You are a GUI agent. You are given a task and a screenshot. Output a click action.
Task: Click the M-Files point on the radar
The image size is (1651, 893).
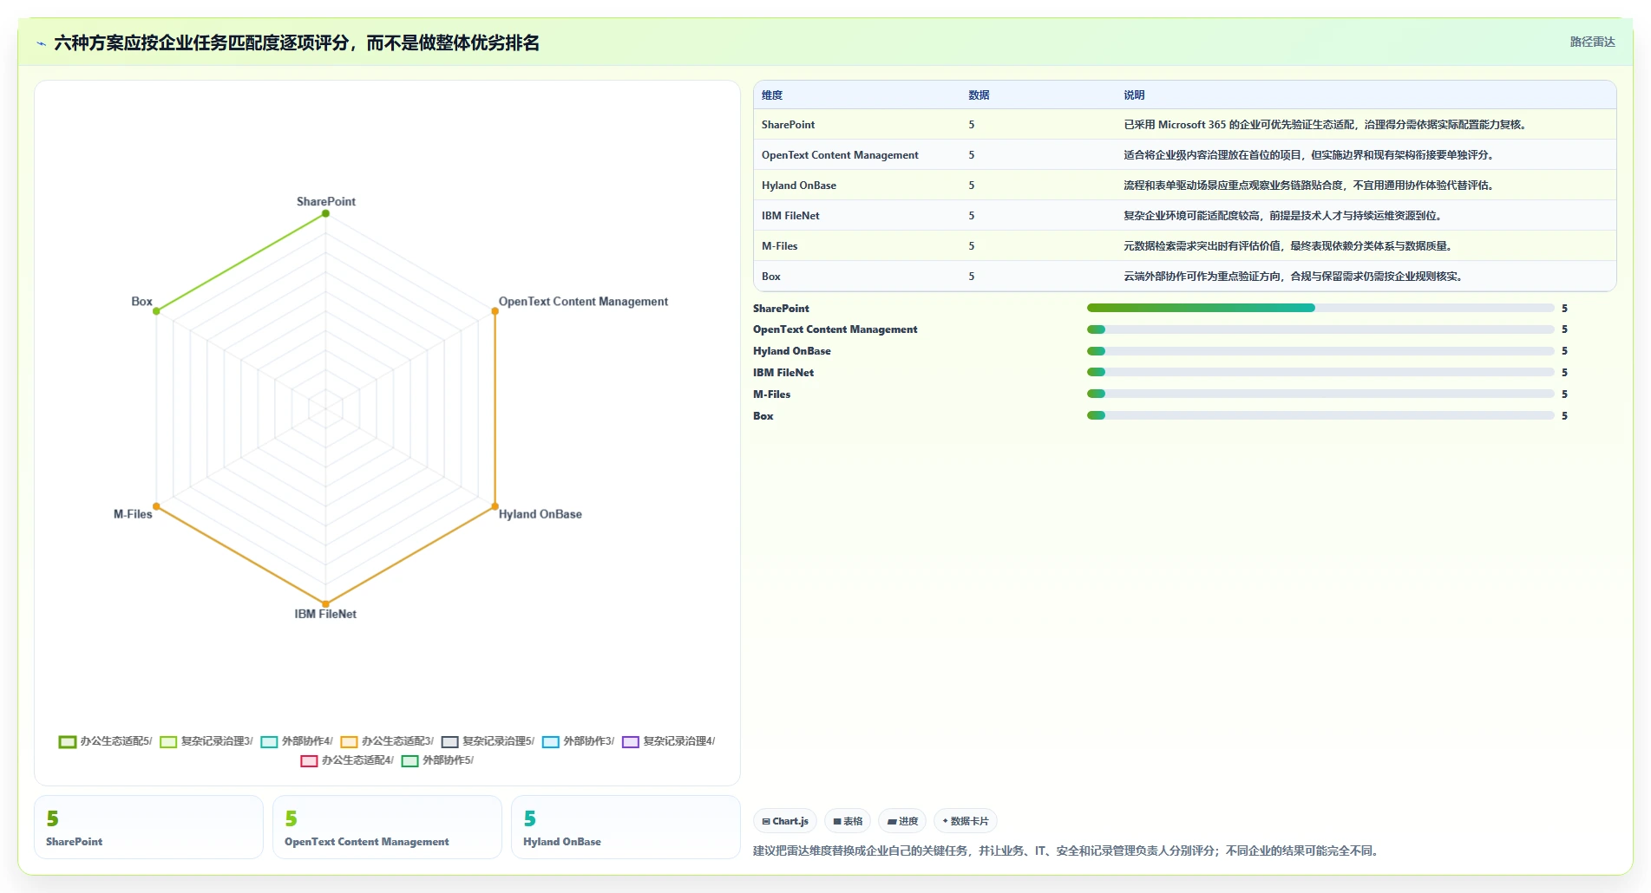[156, 506]
